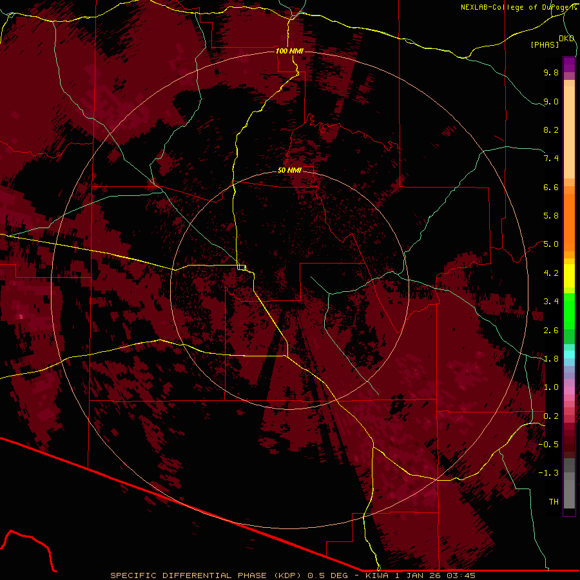Click the 2.6 value on the color scale

click(551, 331)
